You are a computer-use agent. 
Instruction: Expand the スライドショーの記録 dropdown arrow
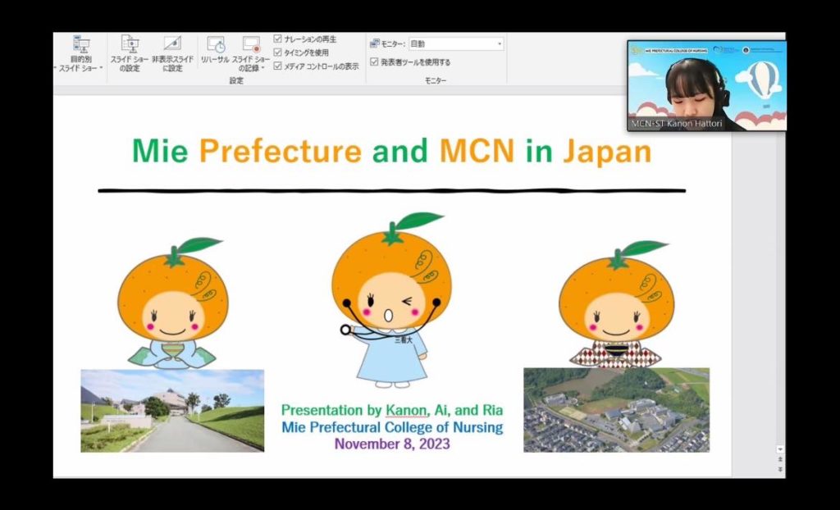click(x=262, y=69)
